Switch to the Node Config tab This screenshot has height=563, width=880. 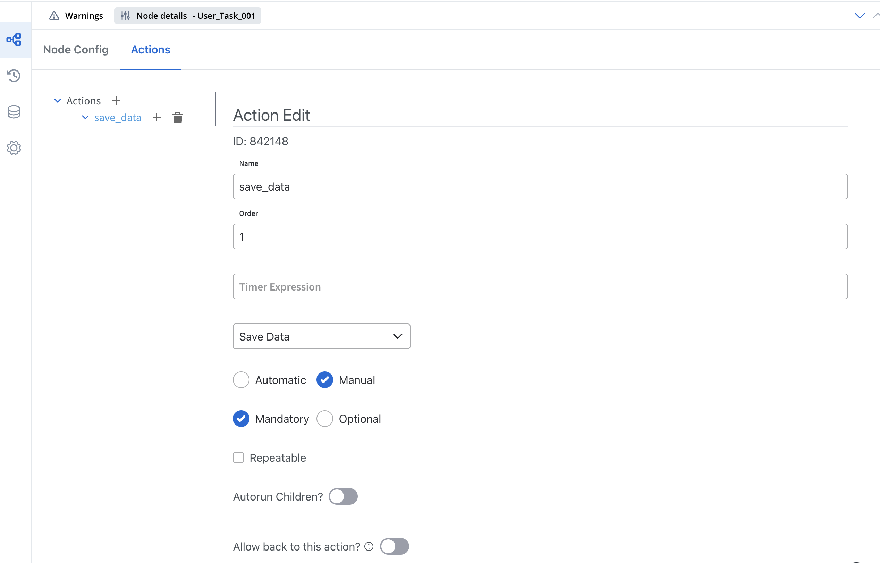[76, 49]
